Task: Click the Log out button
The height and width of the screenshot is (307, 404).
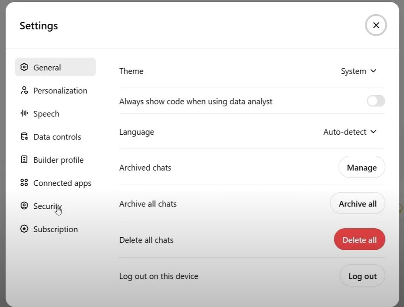Action: [362, 276]
